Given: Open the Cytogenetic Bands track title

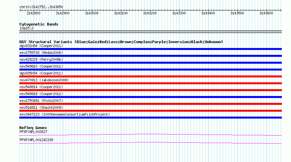Looking at the screenshot, I should [39, 24].
